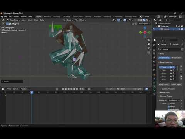Open the timeline Playback dropdown
Image resolution: width=185 pixels, height=139 pixels.
[x=25, y=89]
